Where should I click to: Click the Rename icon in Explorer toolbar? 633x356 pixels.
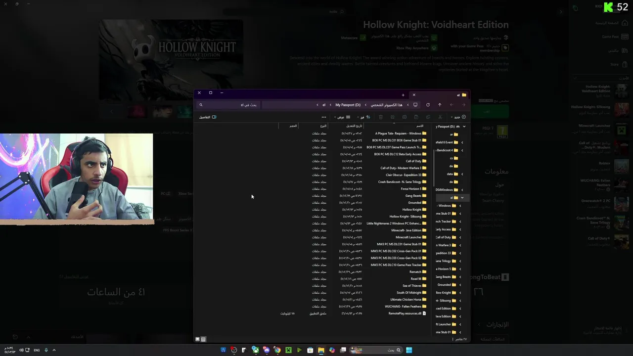click(x=405, y=117)
